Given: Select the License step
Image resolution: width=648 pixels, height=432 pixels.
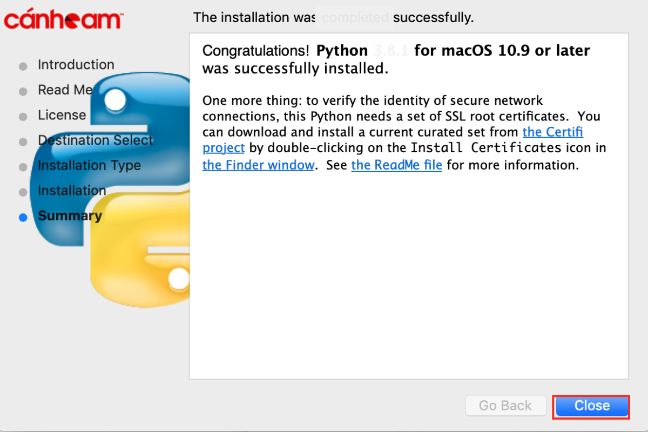Looking at the screenshot, I should click(62, 115).
